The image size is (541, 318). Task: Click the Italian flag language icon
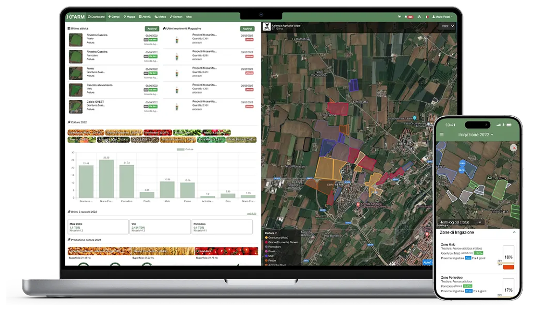tap(426, 17)
